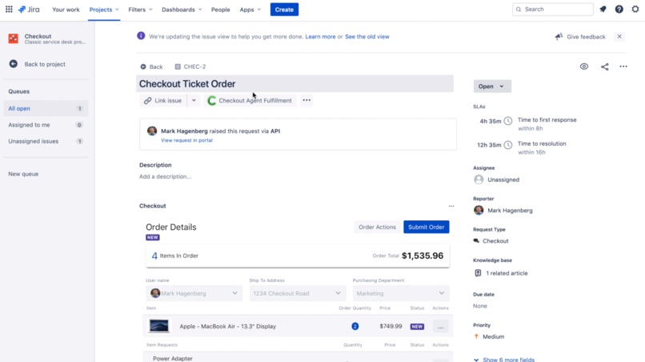This screenshot has width=645, height=362.
Task: Expand the Link issue dropdown arrow
Action: 194,100
